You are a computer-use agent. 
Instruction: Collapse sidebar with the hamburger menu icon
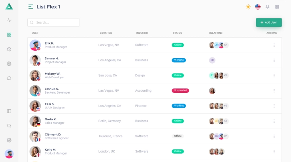[31, 7]
